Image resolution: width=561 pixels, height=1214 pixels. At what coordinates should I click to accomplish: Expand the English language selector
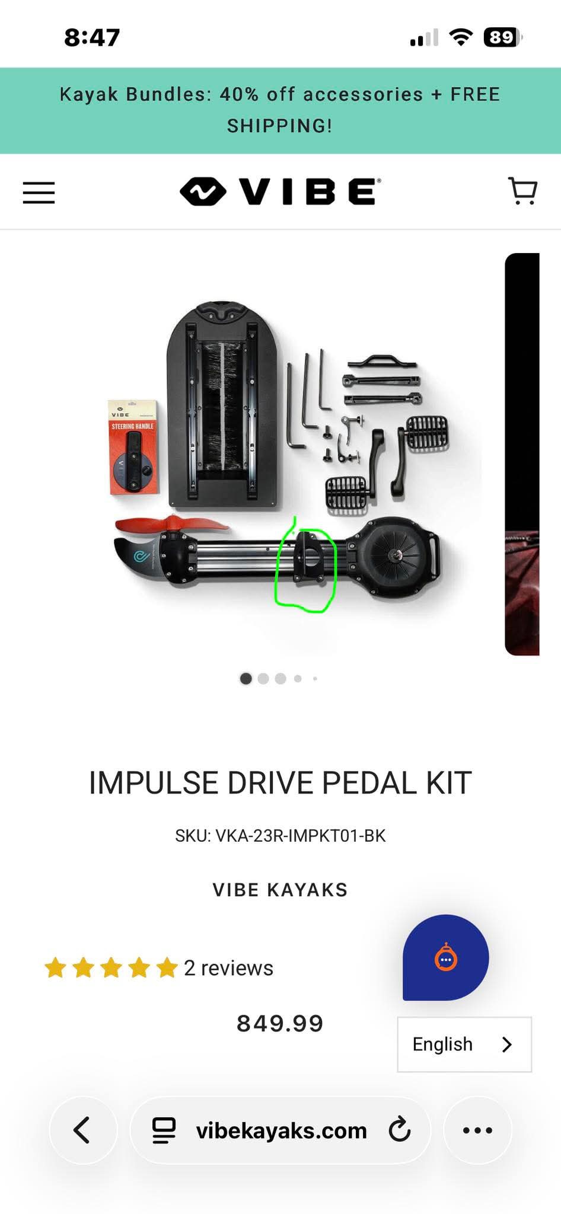coord(464,1044)
